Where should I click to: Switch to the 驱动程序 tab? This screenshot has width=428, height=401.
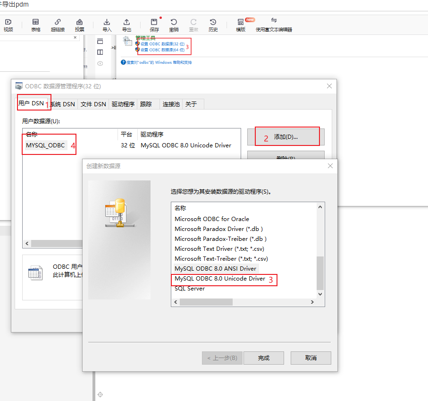tap(123, 104)
